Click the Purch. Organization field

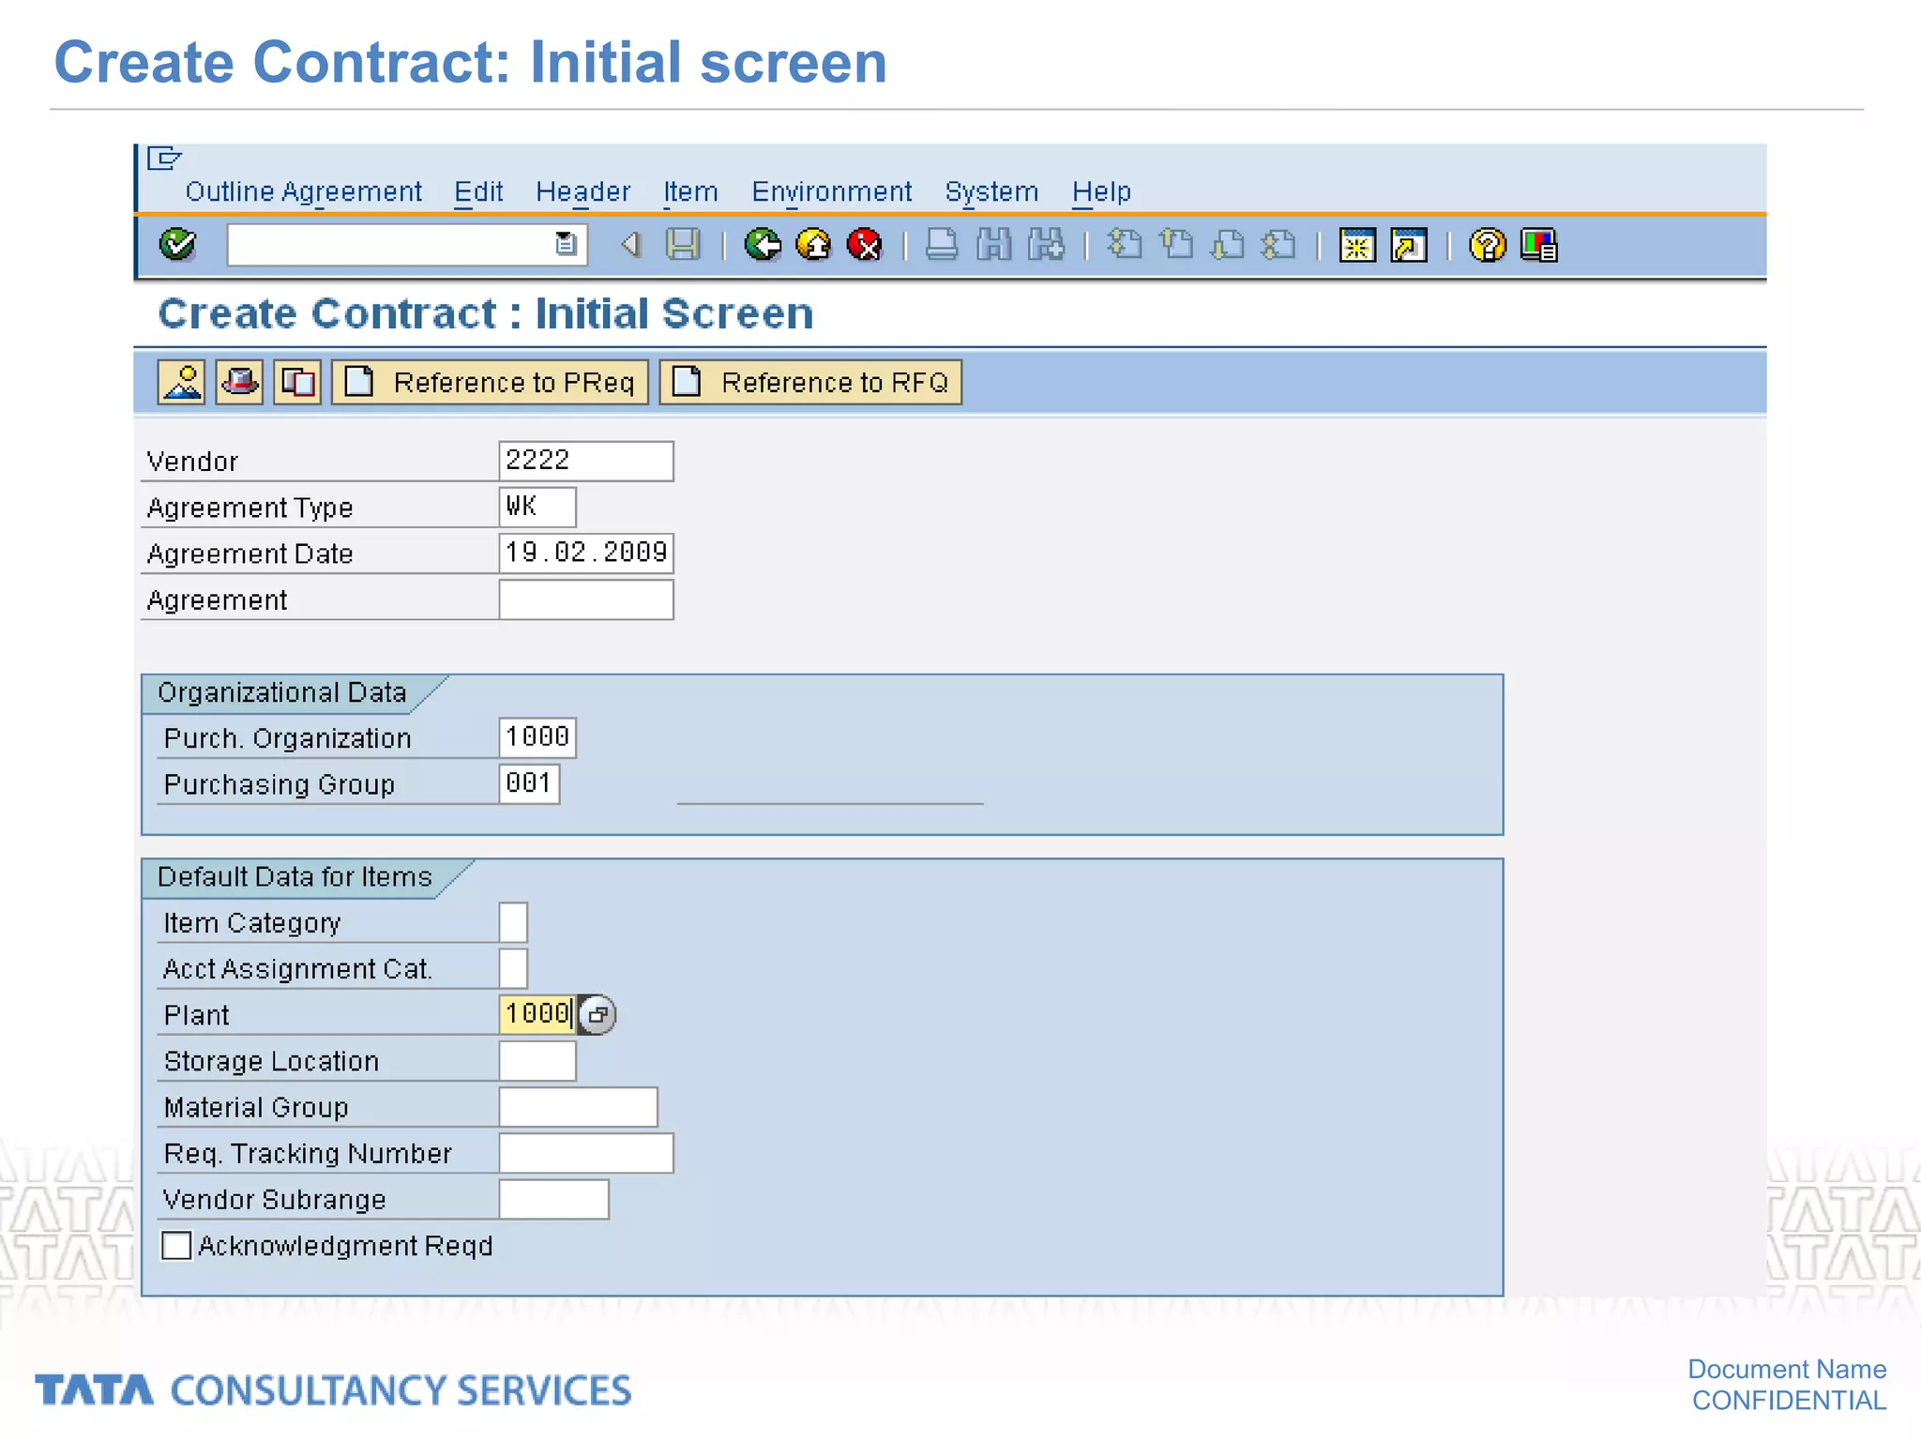tap(537, 737)
